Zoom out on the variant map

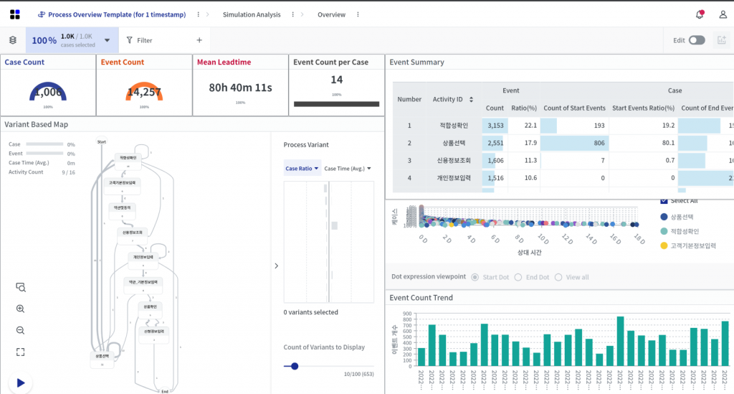[x=20, y=330]
